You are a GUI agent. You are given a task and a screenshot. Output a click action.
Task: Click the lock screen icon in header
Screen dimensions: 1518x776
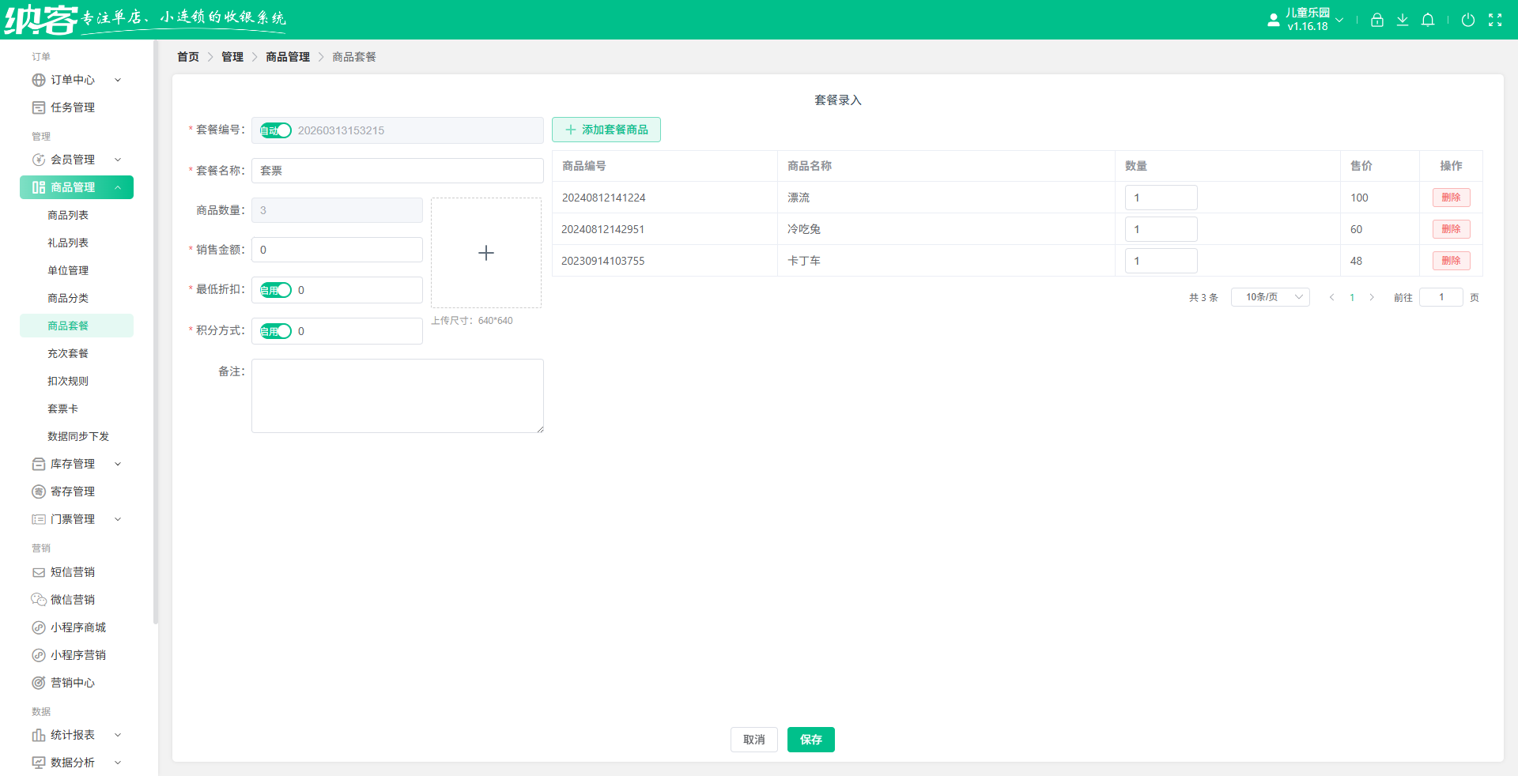[1376, 20]
